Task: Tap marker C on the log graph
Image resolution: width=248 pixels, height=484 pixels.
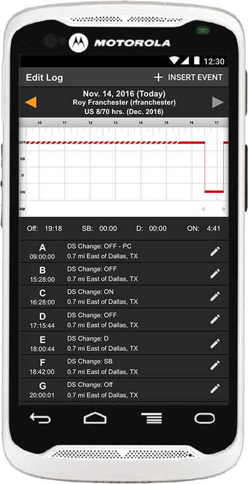Action: pos(204,209)
